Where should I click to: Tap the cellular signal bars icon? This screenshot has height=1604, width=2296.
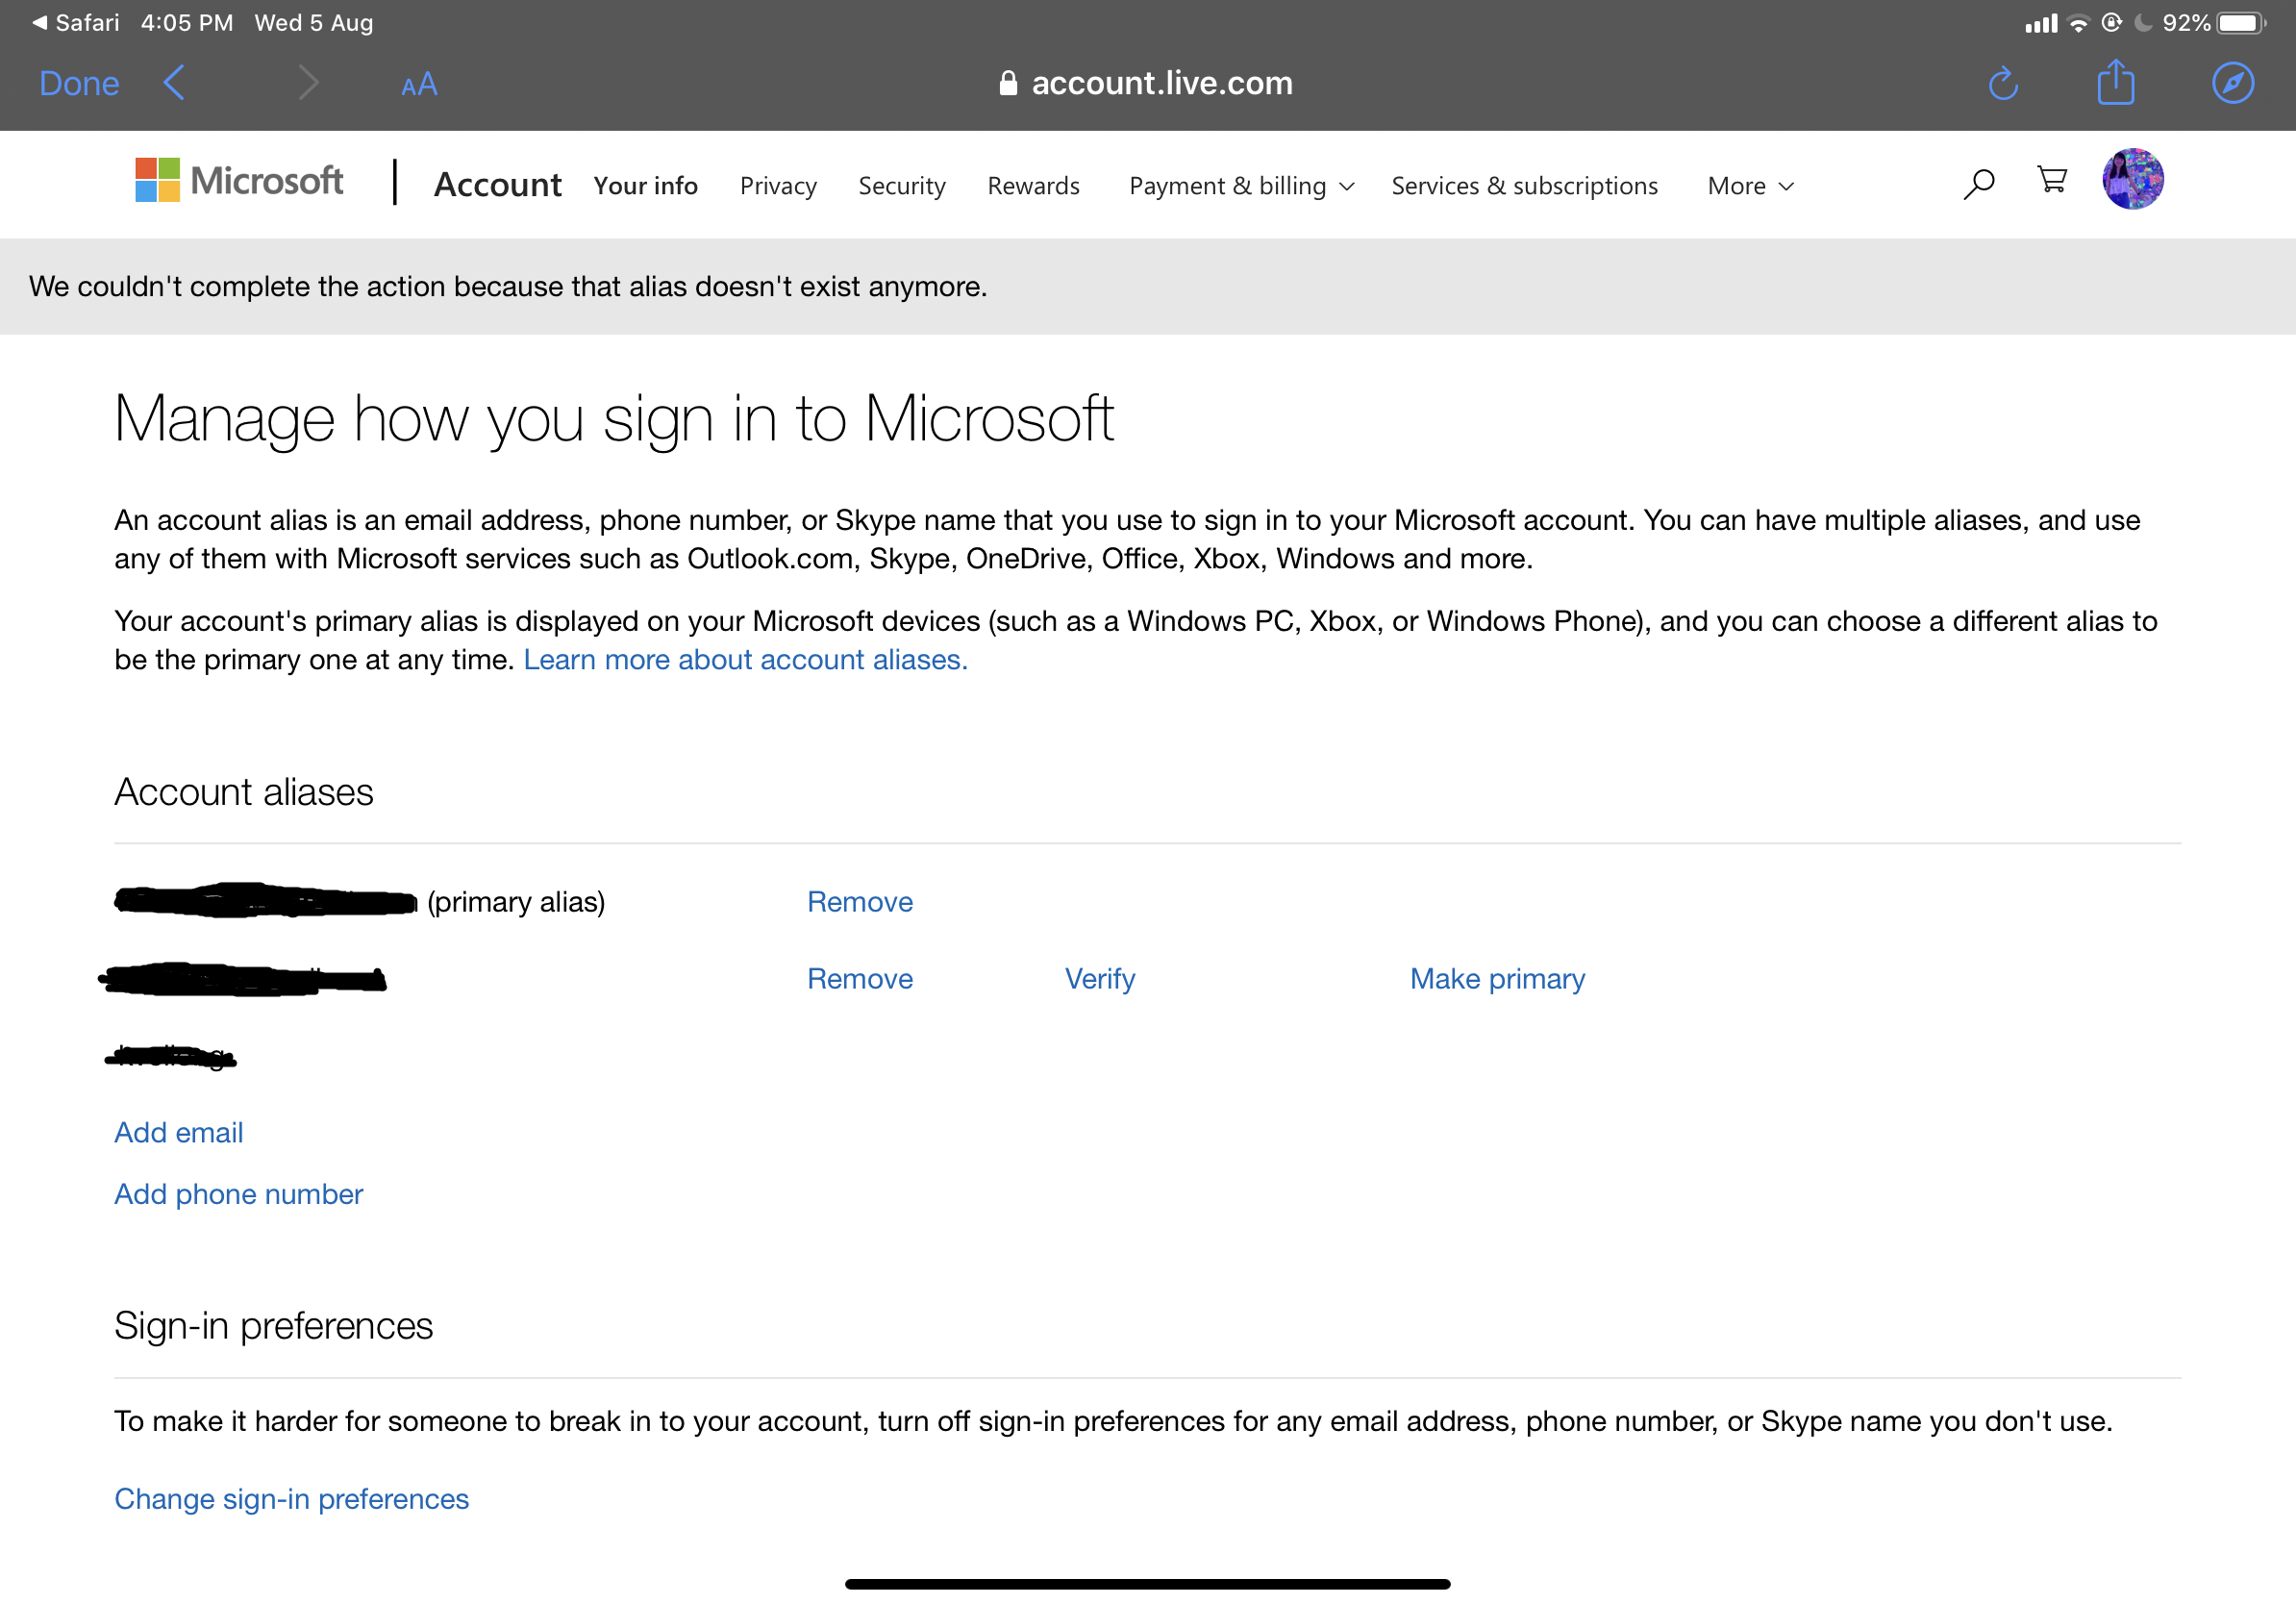pyautogui.click(x=2041, y=23)
